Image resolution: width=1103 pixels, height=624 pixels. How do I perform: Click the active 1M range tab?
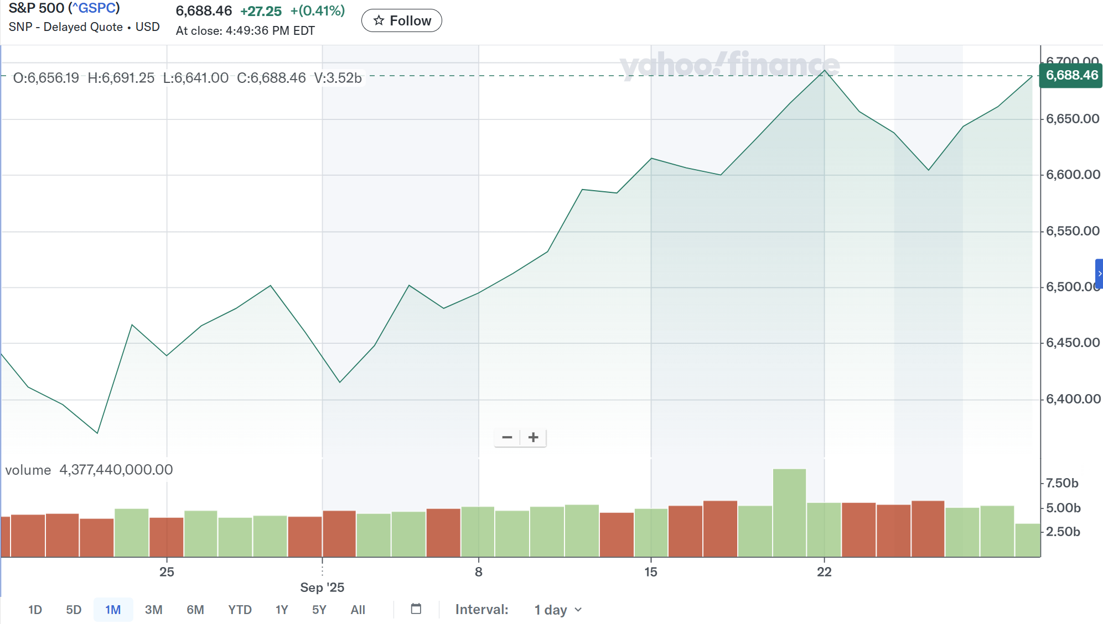113,610
